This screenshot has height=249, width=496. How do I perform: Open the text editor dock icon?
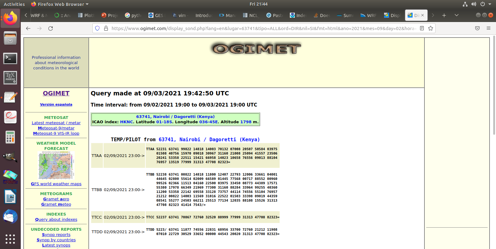point(10,97)
